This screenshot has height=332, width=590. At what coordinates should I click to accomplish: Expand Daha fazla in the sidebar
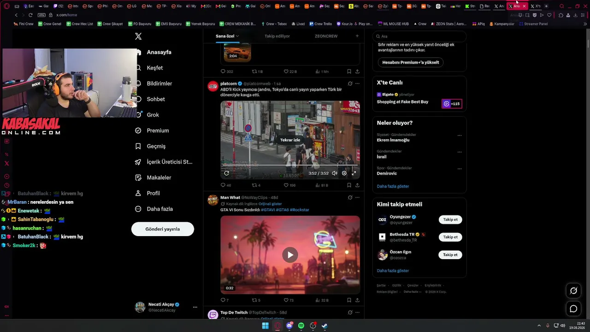tap(153, 209)
